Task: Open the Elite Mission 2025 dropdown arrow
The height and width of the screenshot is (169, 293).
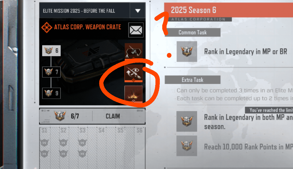Action: point(138,11)
